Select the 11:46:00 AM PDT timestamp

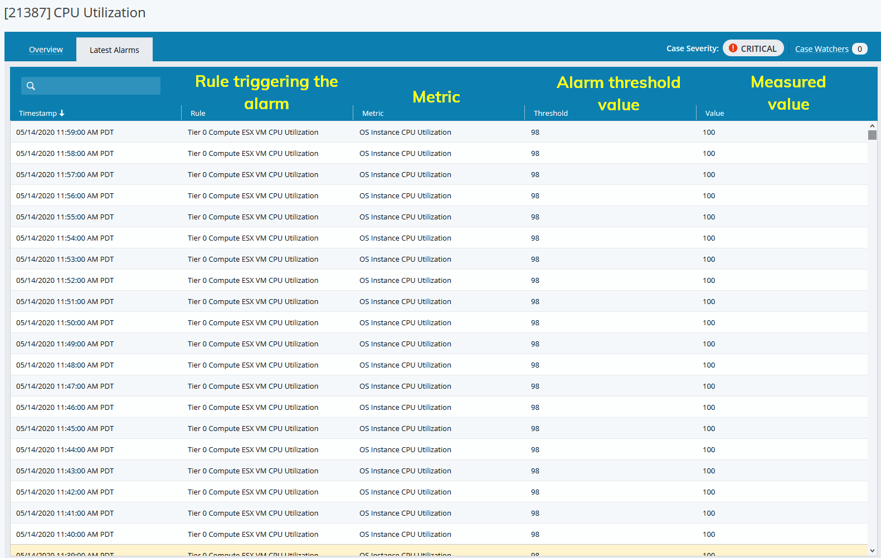65,408
